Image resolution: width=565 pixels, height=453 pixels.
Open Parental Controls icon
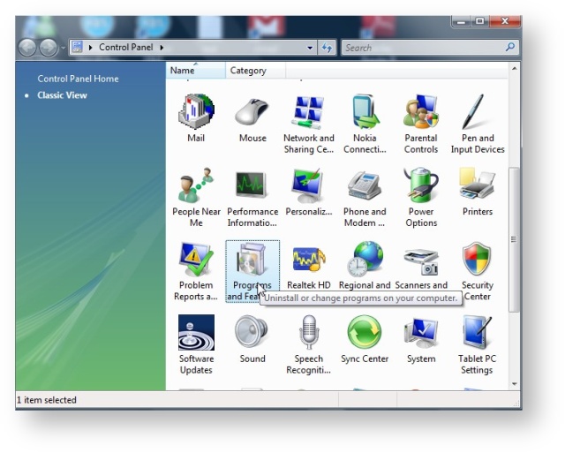421,113
